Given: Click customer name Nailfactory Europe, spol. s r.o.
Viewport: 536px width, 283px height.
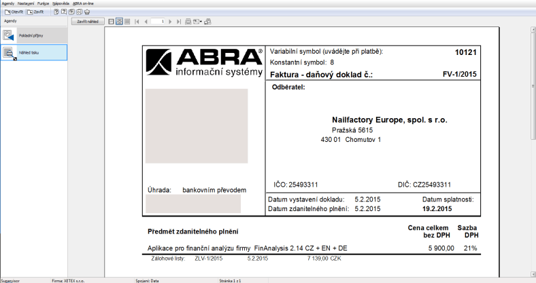Looking at the screenshot, I should 389,119.
